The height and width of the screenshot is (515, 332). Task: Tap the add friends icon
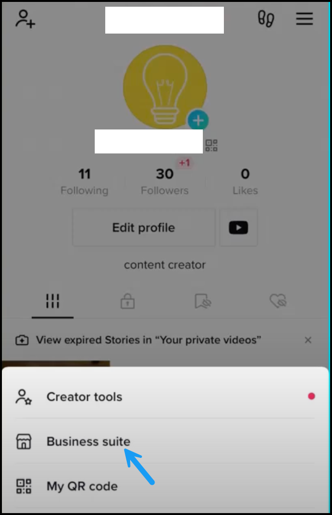point(25,19)
